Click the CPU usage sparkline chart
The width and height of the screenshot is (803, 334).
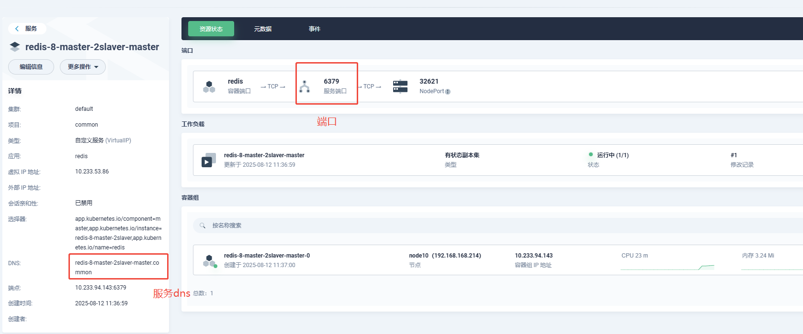click(667, 267)
